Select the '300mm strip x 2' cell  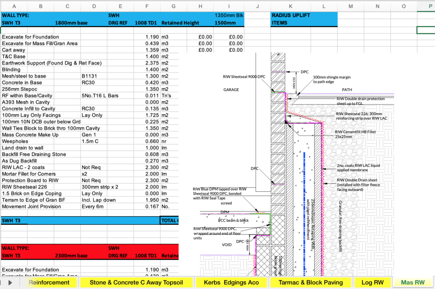click(100, 187)
